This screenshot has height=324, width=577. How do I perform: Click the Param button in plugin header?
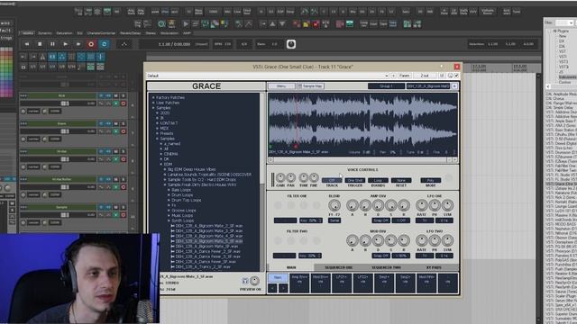tap(405, 76)
